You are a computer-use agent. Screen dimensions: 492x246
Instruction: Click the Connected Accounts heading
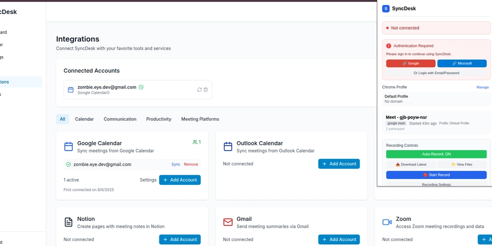point(92,70)
